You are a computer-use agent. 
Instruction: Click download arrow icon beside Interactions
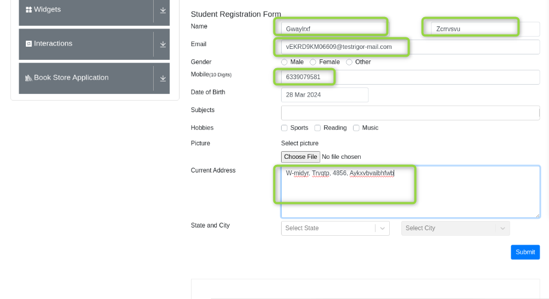163,45
